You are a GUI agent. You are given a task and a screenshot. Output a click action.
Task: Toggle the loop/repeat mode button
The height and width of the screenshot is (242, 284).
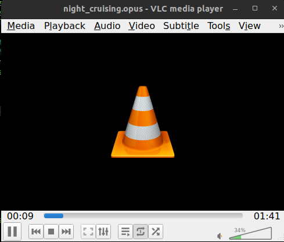click(141, 232)
